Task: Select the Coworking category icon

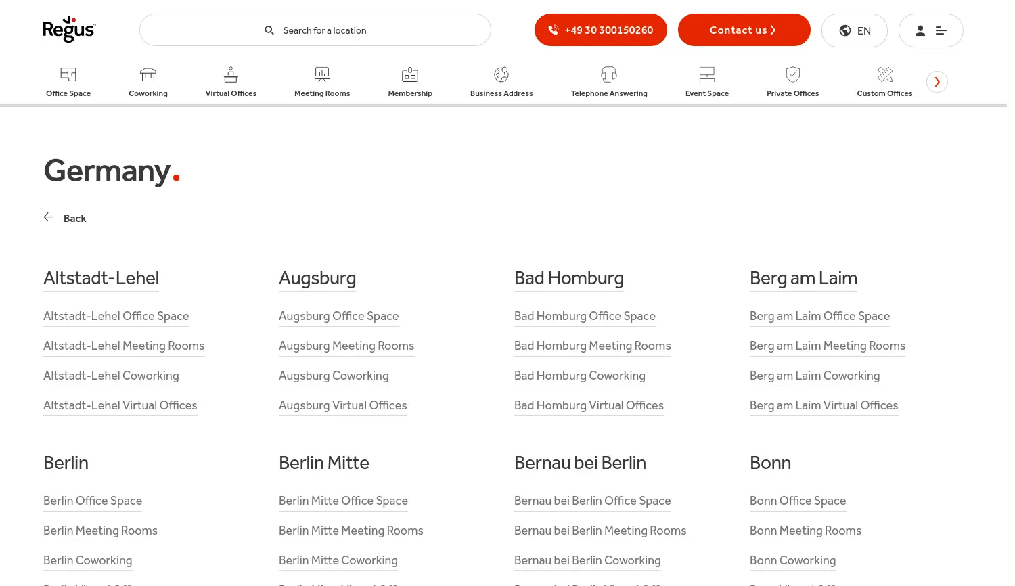Action: (148, 74)
